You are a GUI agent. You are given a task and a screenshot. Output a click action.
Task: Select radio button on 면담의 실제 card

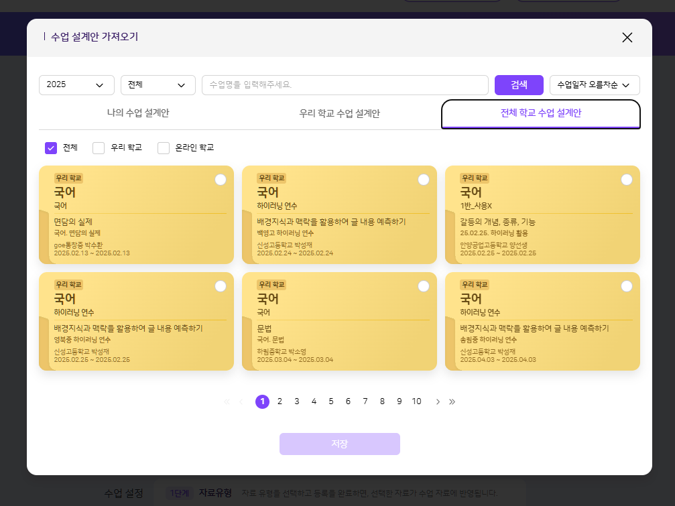point(220,180)
